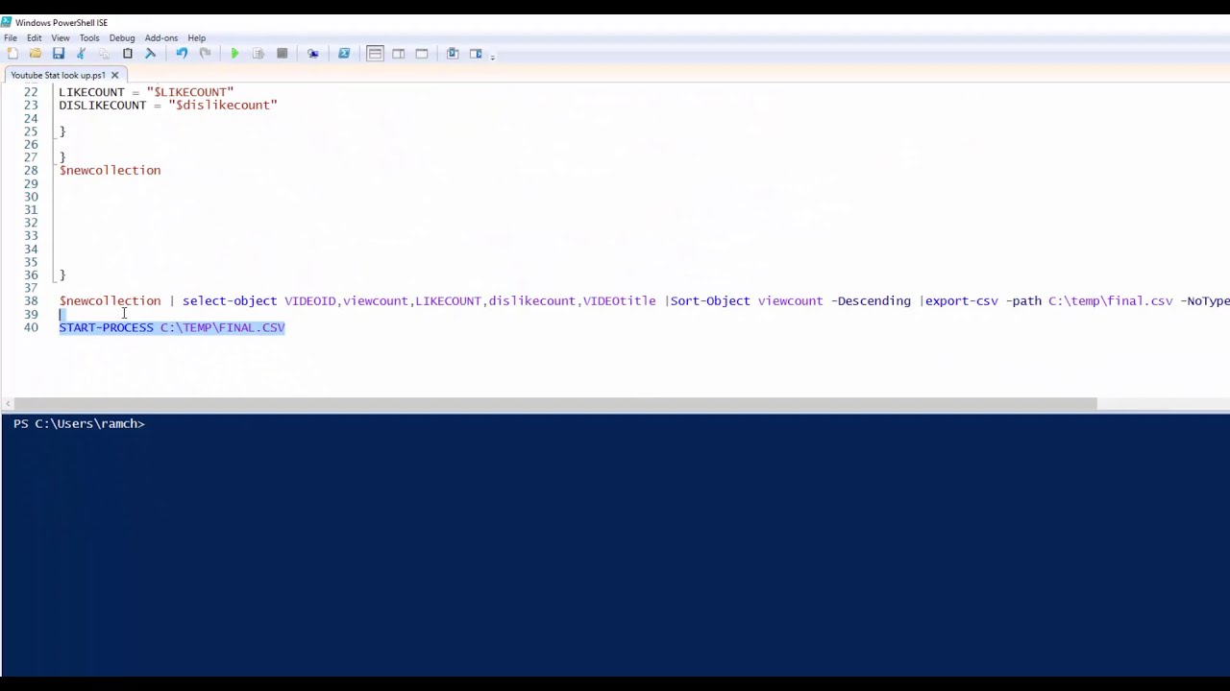The image size is (1230, 691).
Task: Click the PS C:\Users\ramch> console prompt
Action: click(x=79, y=423)
